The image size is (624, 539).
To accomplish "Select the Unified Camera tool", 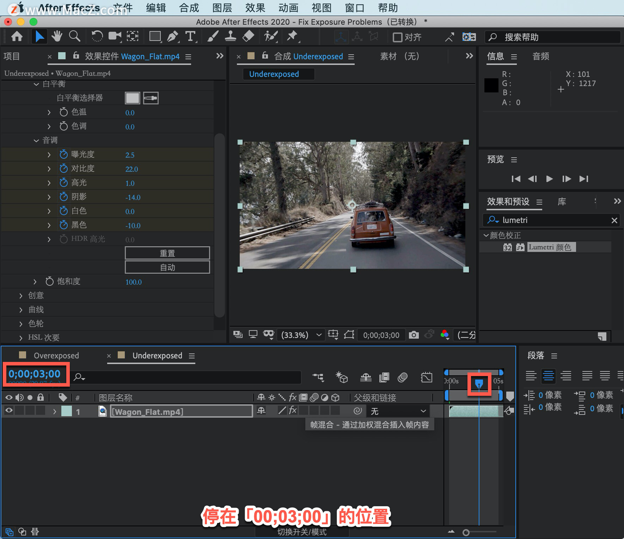I will 115,36.
